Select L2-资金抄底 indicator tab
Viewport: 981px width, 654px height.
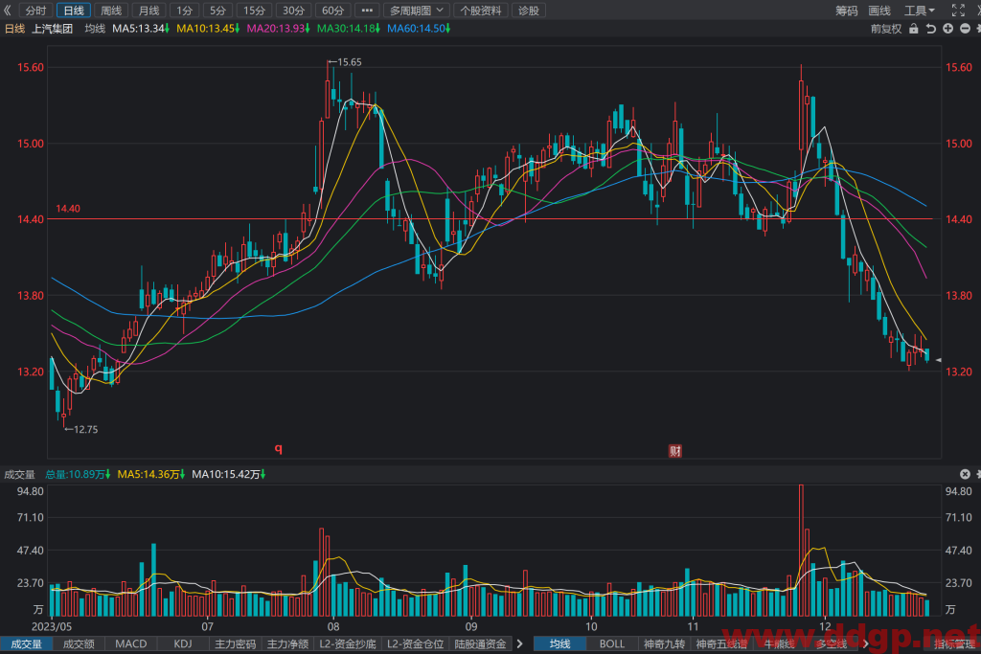point(348,644)
